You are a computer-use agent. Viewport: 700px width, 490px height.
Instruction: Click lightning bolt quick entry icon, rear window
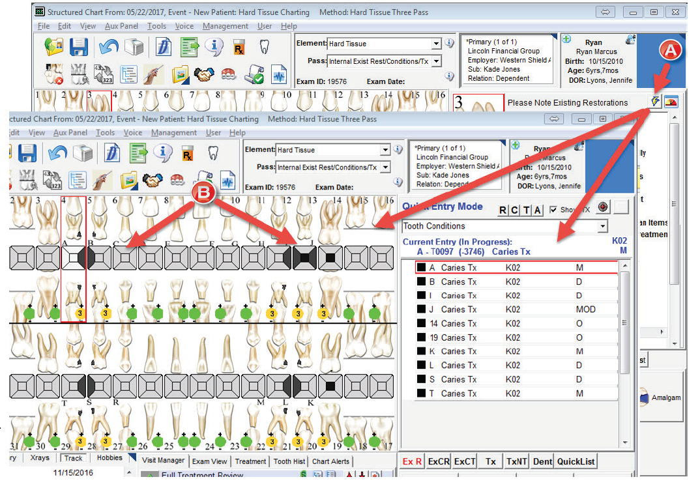655,101
